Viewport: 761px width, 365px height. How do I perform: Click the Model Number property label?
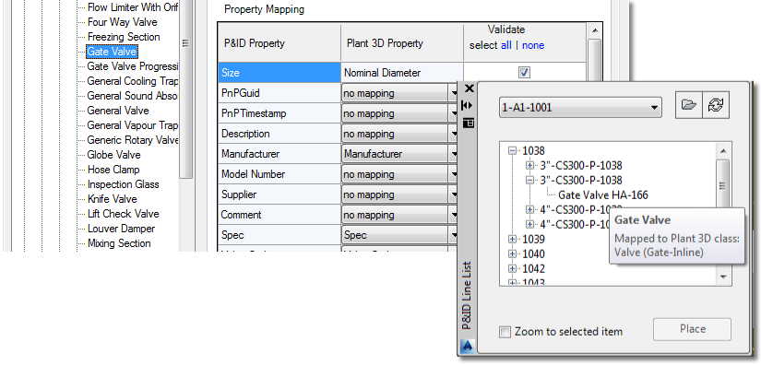[254, 174]
